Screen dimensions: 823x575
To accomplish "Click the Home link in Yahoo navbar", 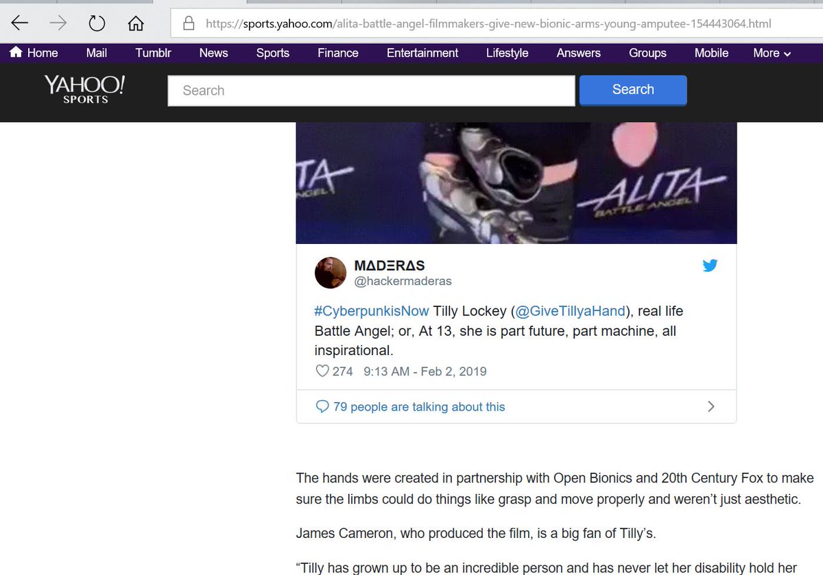I will (x=43, y=53).
